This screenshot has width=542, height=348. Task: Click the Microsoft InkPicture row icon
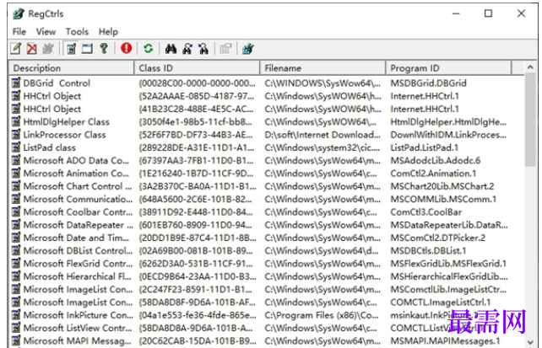pyautogui.click(x=16, y=315)
